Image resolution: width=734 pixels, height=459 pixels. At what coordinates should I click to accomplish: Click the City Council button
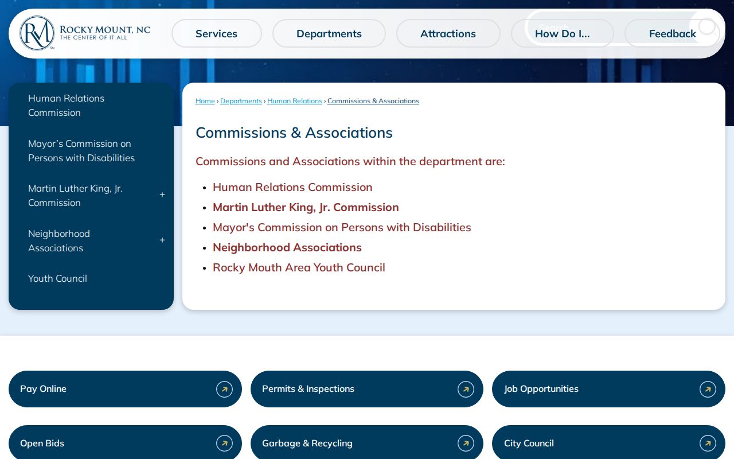[608, 442]
